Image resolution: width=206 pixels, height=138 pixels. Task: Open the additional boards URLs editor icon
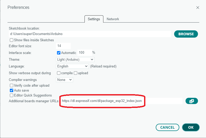point(191,101)
